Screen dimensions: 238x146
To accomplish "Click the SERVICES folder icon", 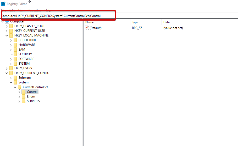I will [24, 101].
